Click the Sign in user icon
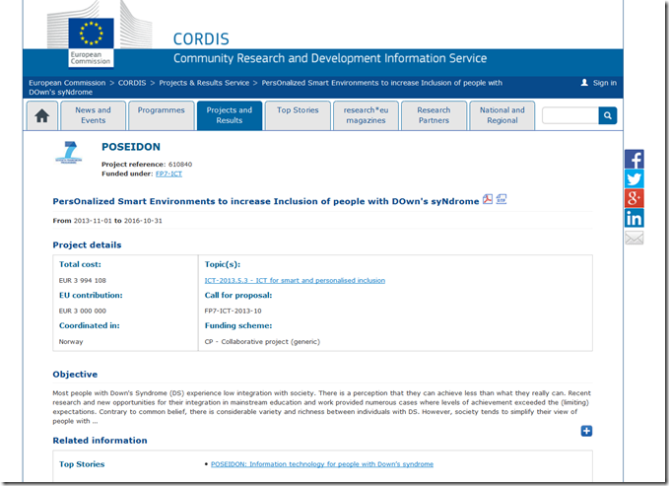 click(x=584, y=83)
